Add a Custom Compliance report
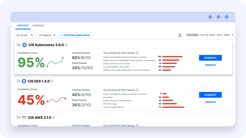The width and height of the screenshot is (246, 138). pos(76,35)
